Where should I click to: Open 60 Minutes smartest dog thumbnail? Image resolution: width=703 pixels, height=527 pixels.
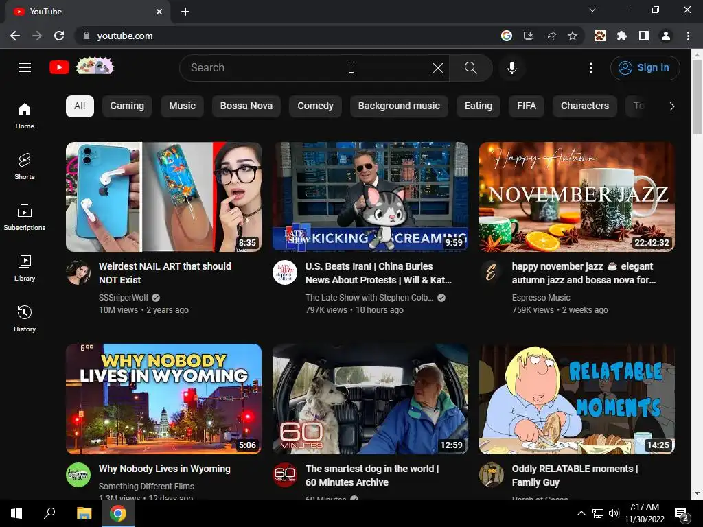click(370, 399)
